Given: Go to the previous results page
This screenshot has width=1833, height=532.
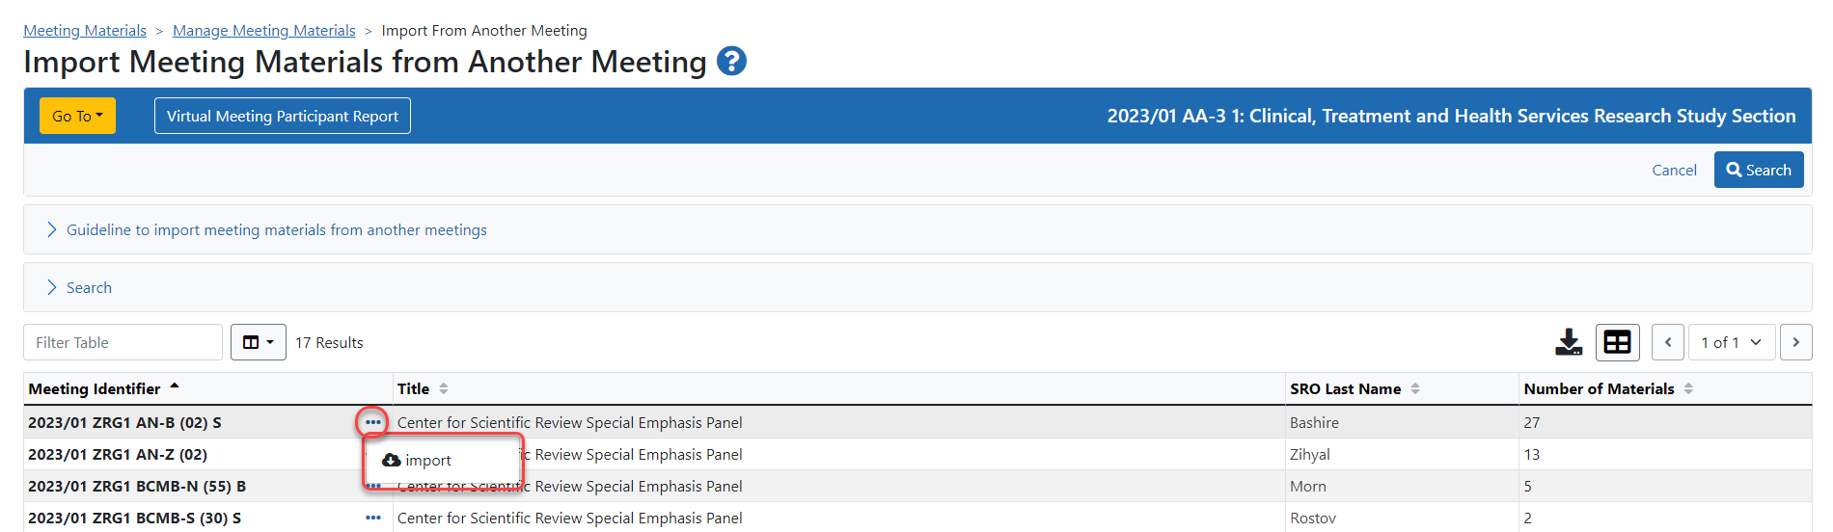Looking at the screenshot, I should [1668, 342].
